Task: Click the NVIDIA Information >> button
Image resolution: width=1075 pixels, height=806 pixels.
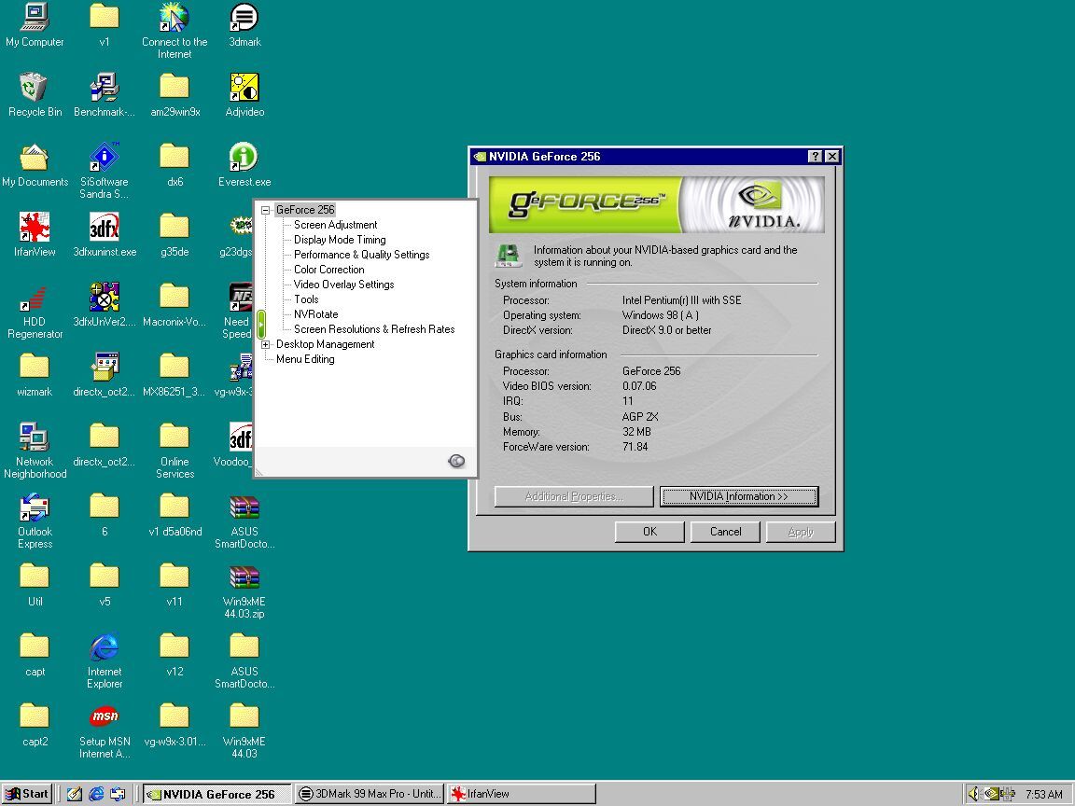Action: click(x=738, y=497)
